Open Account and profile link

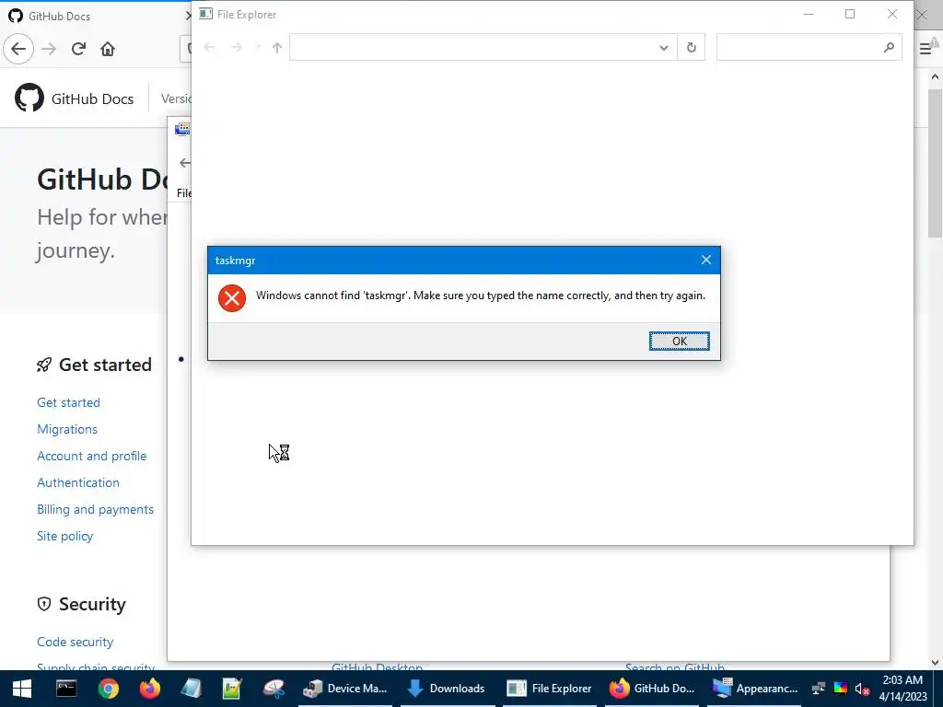point(91,456)
